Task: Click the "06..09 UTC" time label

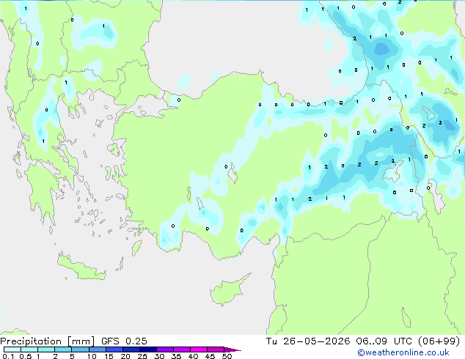Action: tap(384, 341)
